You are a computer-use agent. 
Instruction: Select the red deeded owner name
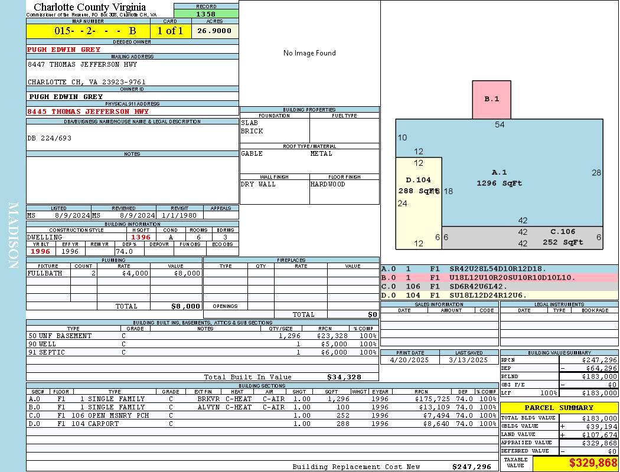pyautogui.click(x=64, y=50)
